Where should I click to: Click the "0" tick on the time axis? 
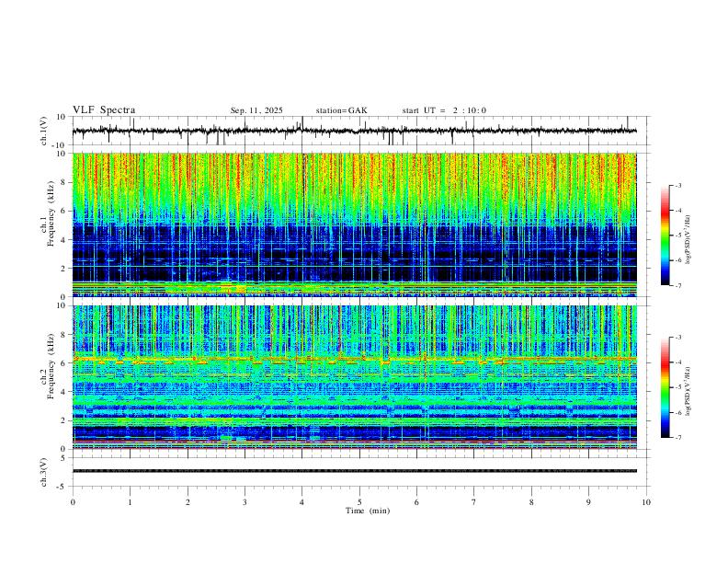click(73, 502)
